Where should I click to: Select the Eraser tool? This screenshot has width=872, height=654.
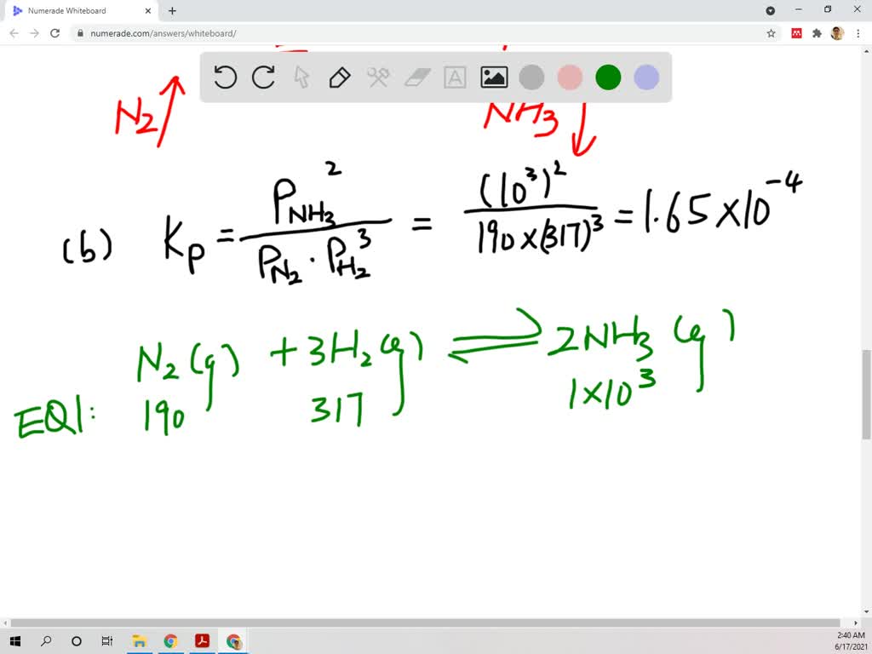point(416,77)
